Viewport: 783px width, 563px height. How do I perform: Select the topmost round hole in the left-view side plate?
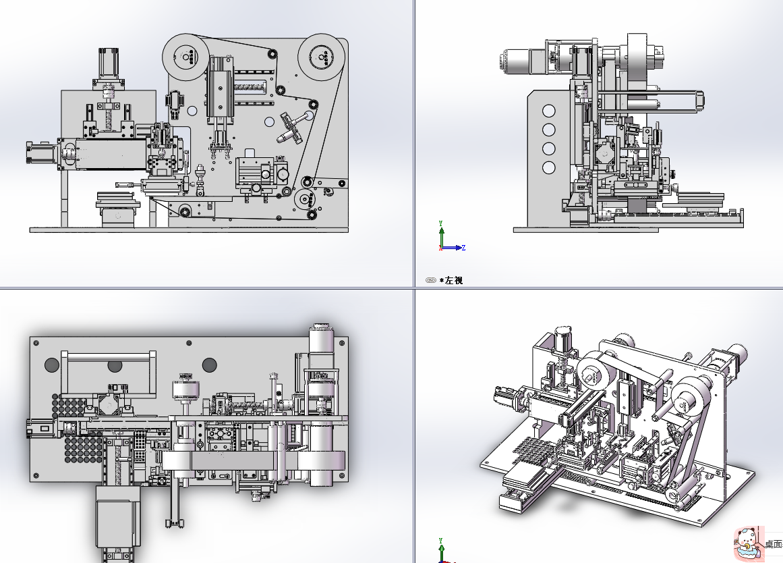pyautogui.click(x=548, y=111)
